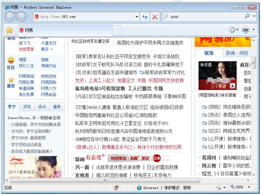
Task: Open 党史:上海工人起义 red link
Action: pyautogui.click(x=95, y=81)
